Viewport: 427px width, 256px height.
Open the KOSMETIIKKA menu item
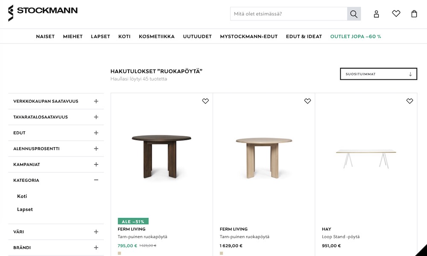[x=156, y=36]
